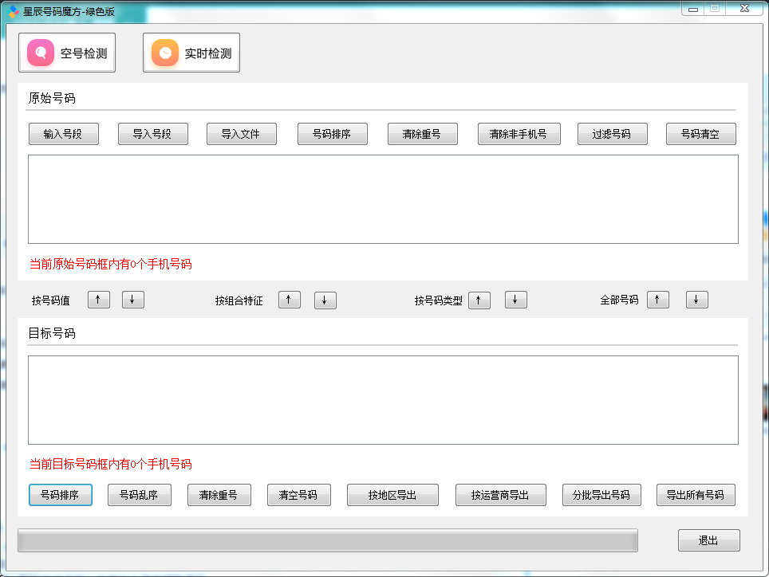This screenshot has width=769, height=577.
Task: Export by region using 按地区导出
Action: [392, 495]
